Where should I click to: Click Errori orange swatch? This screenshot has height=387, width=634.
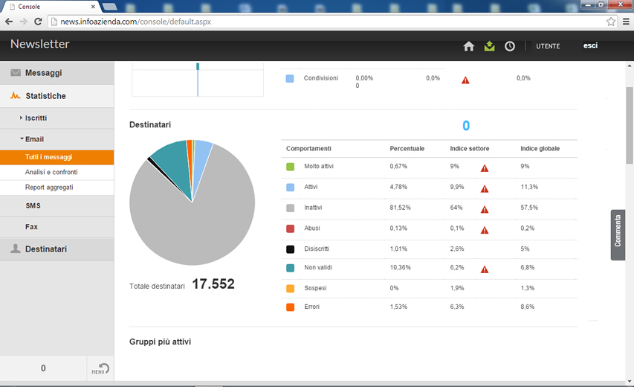coord(291,307)
